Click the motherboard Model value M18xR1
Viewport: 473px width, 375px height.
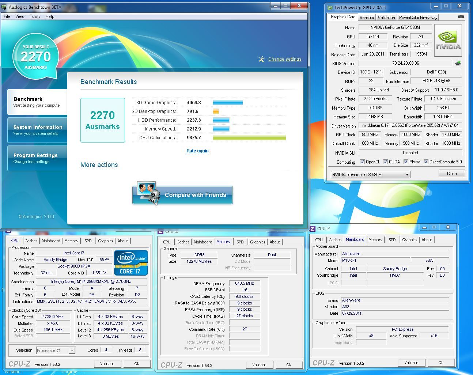pyautogui.click(x=375, y=261)
